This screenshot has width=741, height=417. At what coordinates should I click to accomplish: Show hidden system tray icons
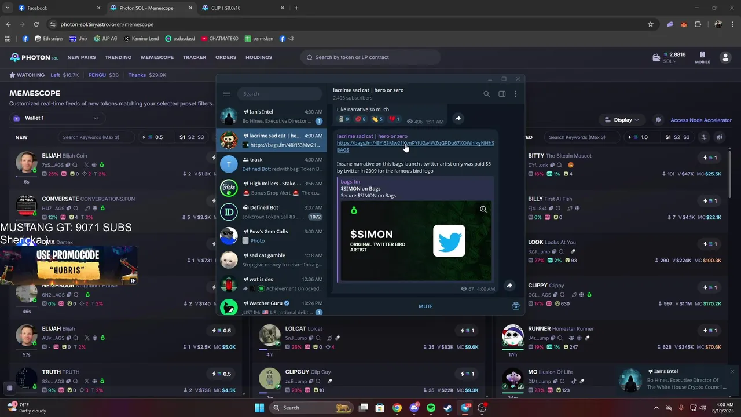click(x=656, y=408)
